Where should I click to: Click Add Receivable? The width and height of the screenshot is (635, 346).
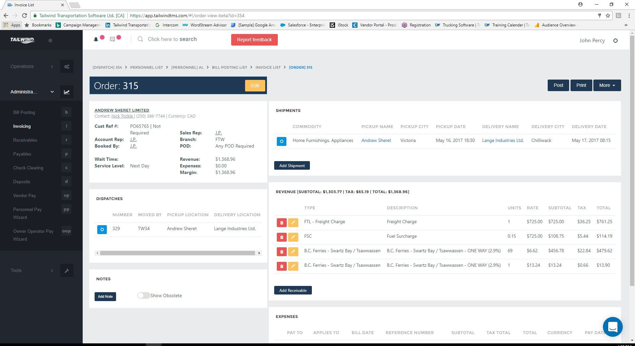coord(293,290)
